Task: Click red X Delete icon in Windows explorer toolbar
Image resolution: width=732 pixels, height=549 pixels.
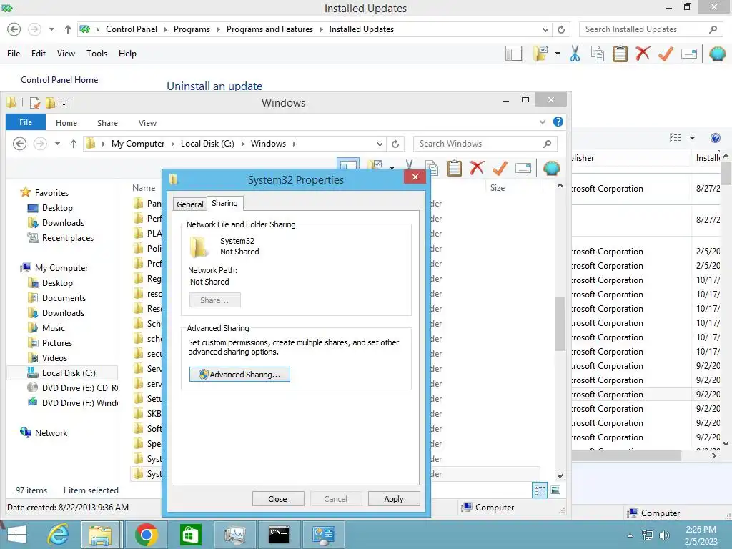Action: click(477, 167)
